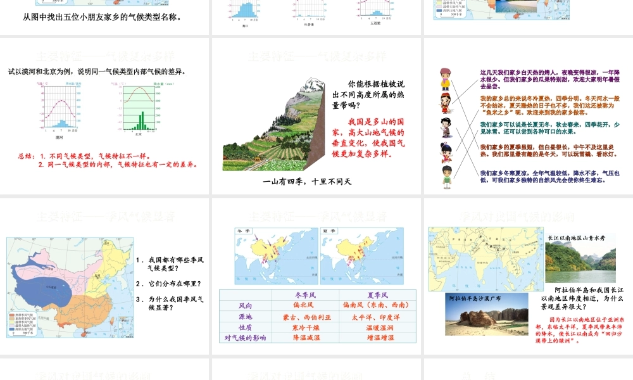Click the desert photo '阿拉伯半岛沙漠广布'

click(x=486, y=314)
